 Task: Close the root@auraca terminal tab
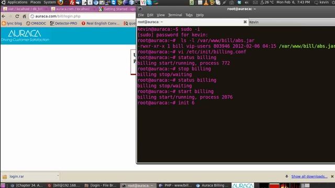(245, 22)
